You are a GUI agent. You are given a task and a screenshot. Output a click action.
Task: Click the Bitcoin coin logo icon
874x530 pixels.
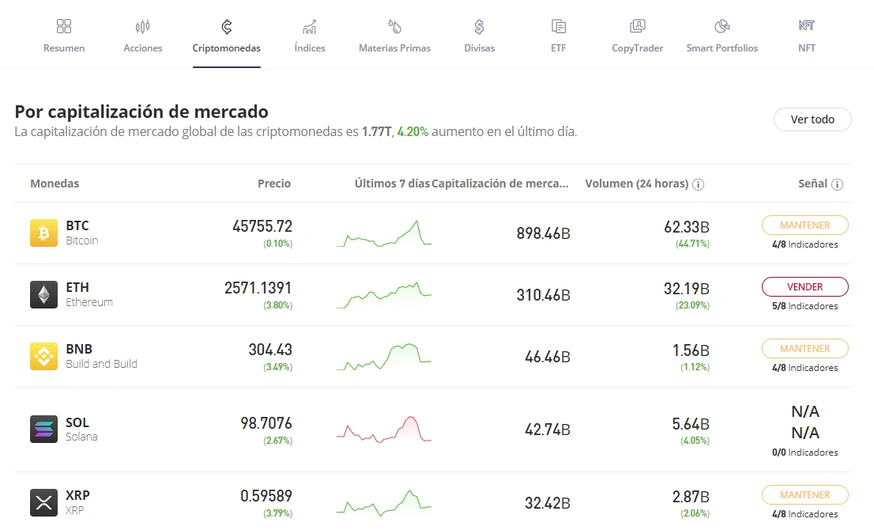tap(43, 233)
